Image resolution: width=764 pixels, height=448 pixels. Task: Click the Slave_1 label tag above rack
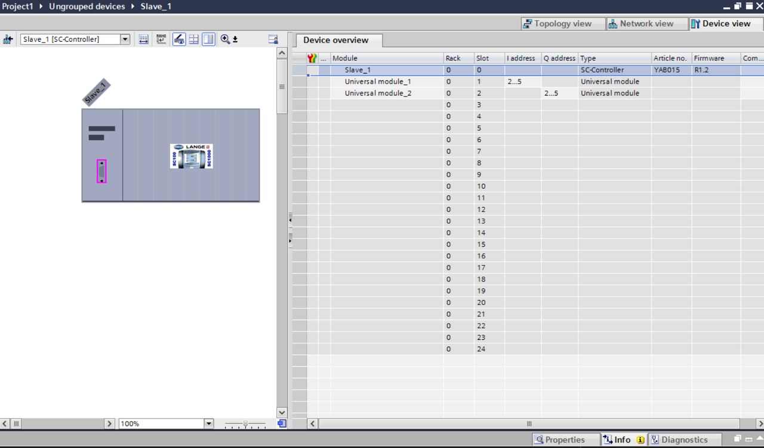96,92
